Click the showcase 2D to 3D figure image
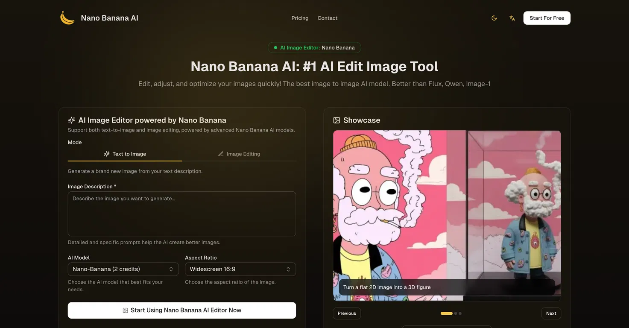Screen dimensions: 629x328 447,205
